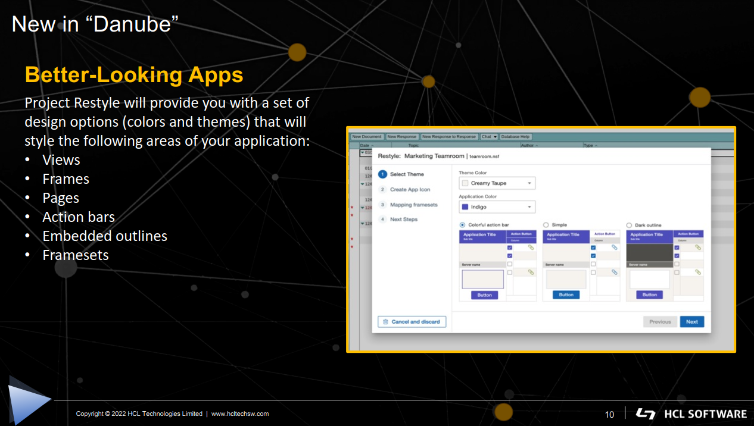Click the paperclip icon in Colorful action bar preview
754x426 pixels.
(x=531, y=248)
